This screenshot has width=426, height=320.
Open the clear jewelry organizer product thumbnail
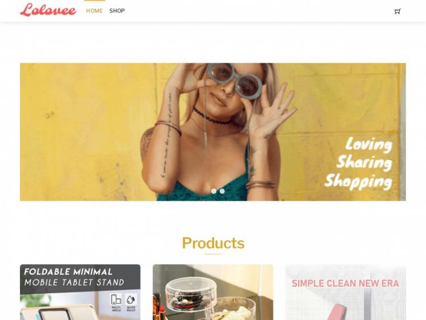pos(213,292)
